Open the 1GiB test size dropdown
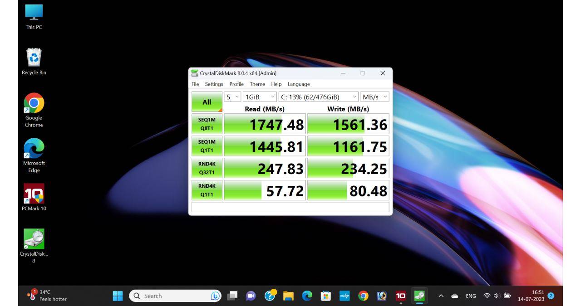 (x=260, y=97)
